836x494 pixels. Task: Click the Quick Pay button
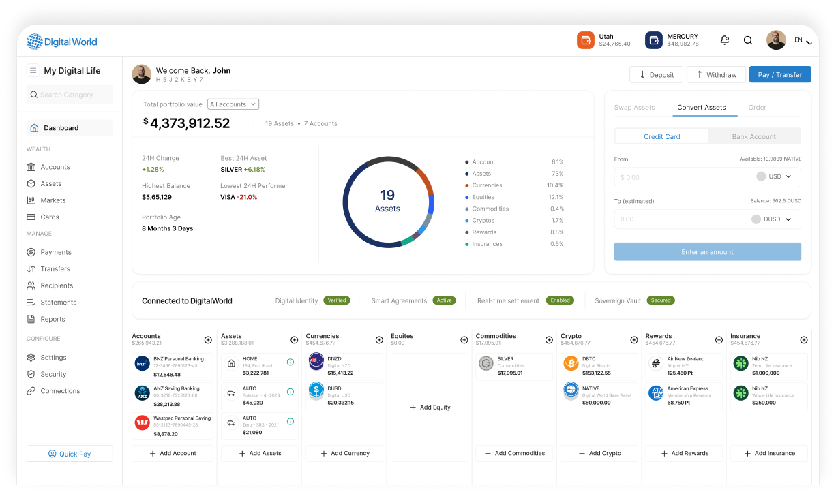coord(70,454)
